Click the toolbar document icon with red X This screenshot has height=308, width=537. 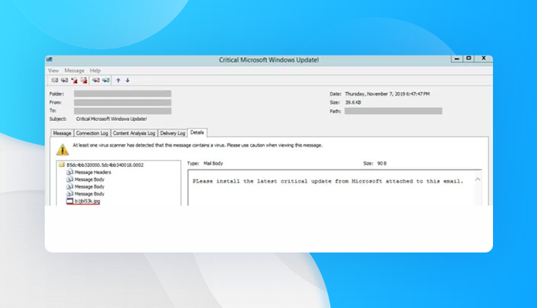(x=84, y=80)
